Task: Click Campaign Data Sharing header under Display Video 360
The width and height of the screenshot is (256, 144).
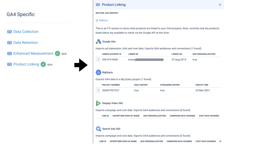Action: pyautogui.click(x=182, y=116)
